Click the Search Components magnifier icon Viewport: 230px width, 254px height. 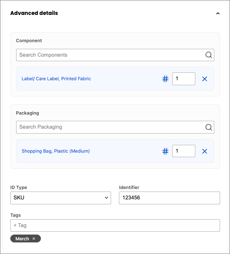pos(209,55)
